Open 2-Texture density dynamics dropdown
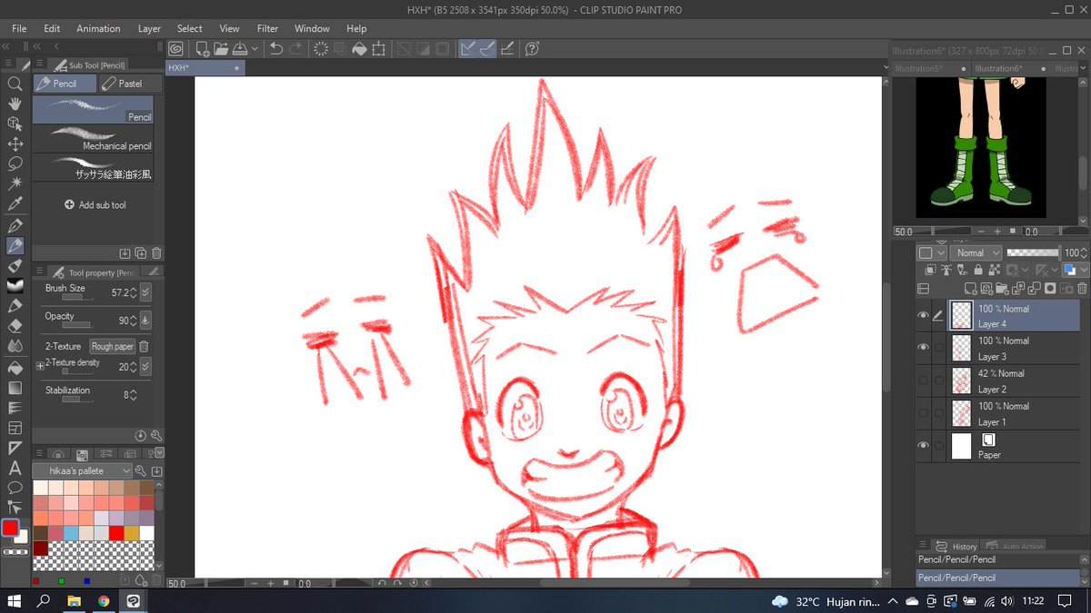1091x613 pixels. coord(145,367)
